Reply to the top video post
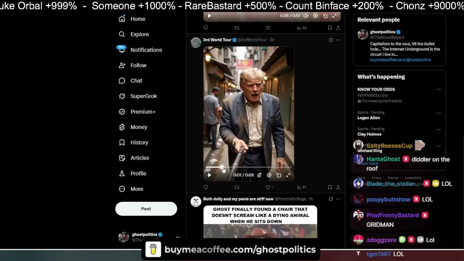Screen dimensions: 464x261 tap(206, 28)
